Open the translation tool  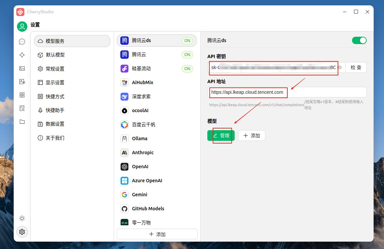22,81
